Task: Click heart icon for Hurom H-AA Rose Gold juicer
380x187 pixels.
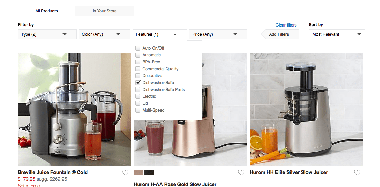Action: click(241, 173)
